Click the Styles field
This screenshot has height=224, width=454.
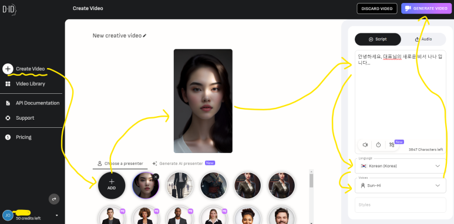(400, 205)
